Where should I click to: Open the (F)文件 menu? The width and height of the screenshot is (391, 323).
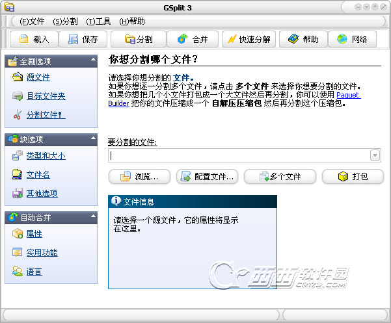pyautogui.click(x=32, y=21)
